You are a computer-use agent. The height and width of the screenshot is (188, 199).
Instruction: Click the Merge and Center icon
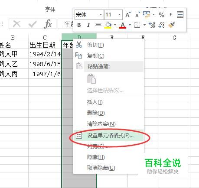pyautogui.click(x=180, y=15)
